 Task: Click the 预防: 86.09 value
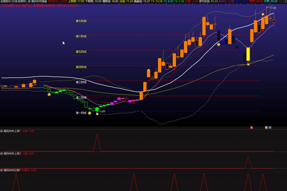click(x=256, y=1)
